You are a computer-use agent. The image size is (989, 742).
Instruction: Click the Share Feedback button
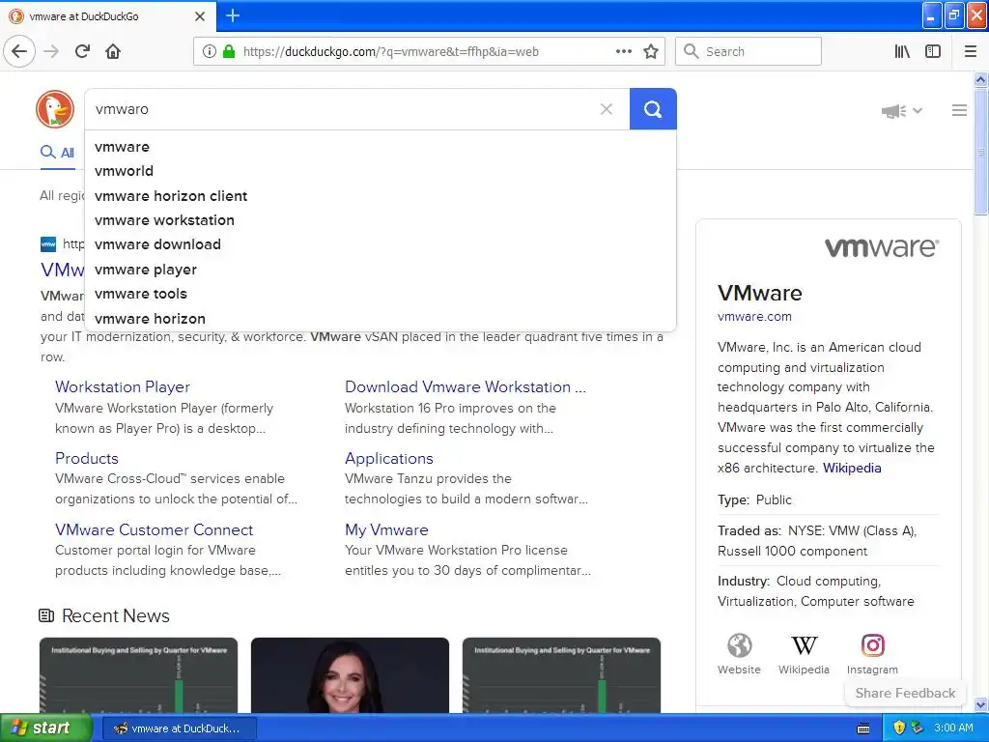pos(905,693)
